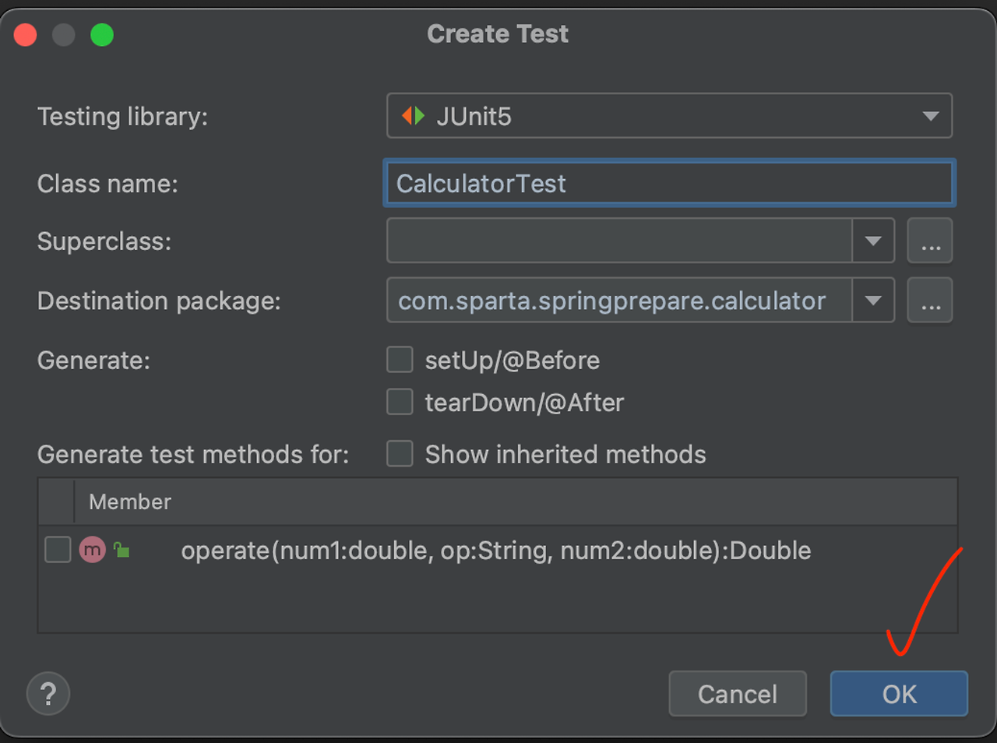The height and width of the screenshot is (743, 997).
Task: Select the operate method row
Action: [495, 551]
